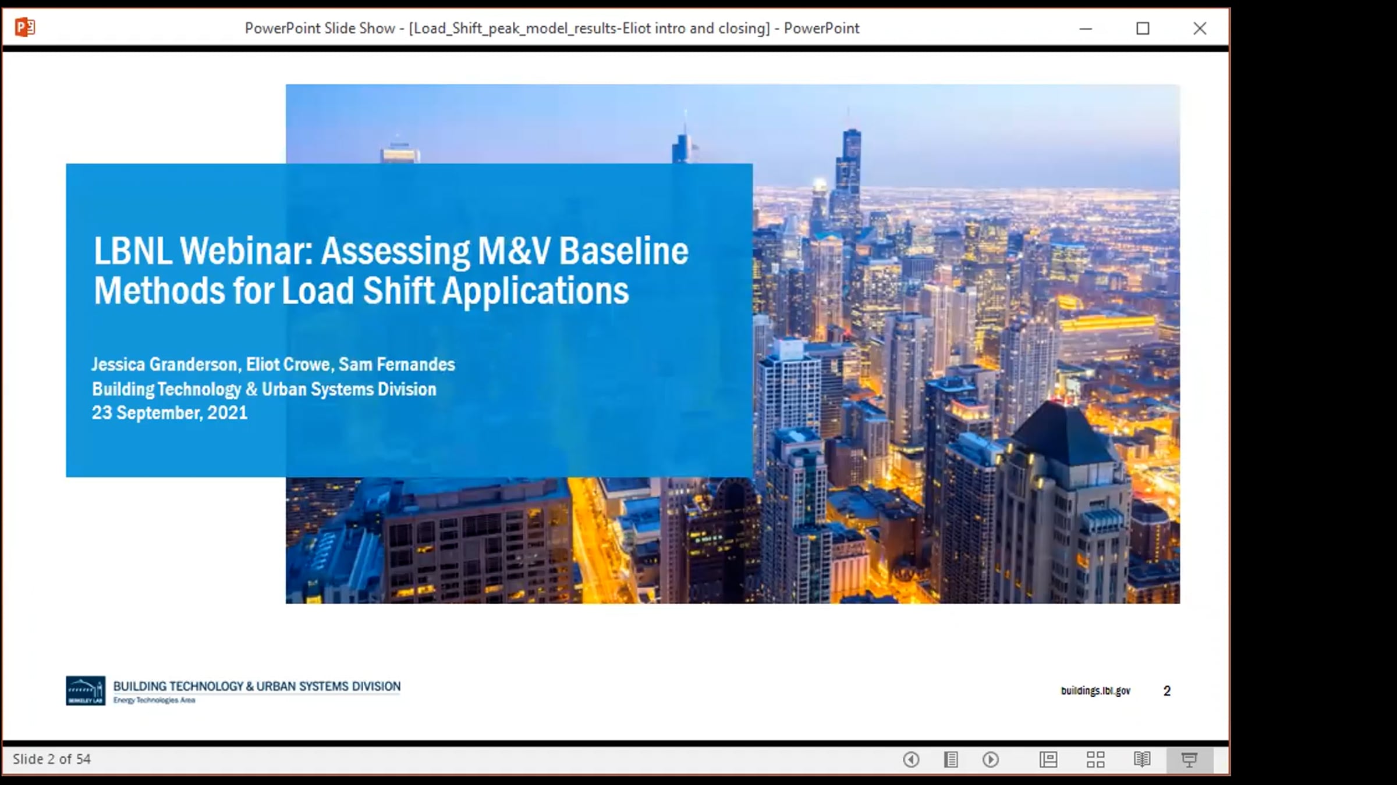Click the presenter names line

pos(273,365)
